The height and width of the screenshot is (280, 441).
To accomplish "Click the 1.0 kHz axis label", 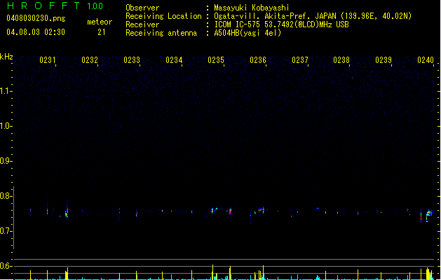I will coord(6,126).
